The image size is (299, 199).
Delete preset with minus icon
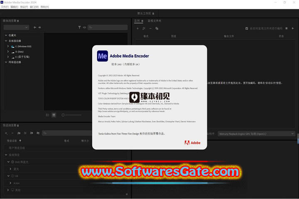[x=12, y=133]
